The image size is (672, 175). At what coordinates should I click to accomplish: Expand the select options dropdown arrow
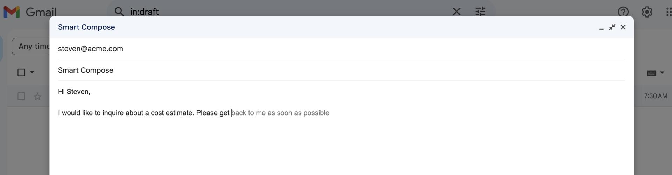coord(32,72)
